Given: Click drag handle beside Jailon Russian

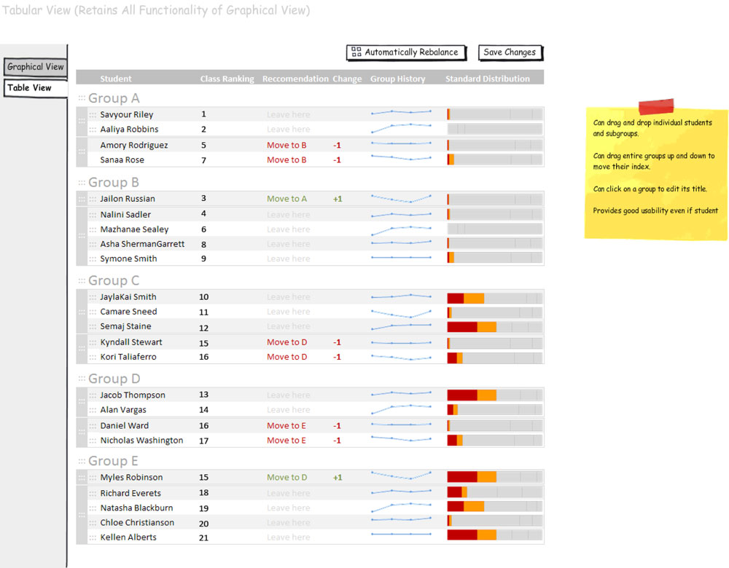Looking at the screenshot, I should tap(93, 199).
